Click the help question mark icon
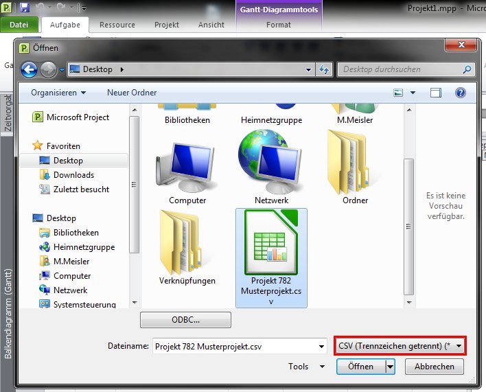Viewport: 486px width, 392px height. tap(460, 93)
